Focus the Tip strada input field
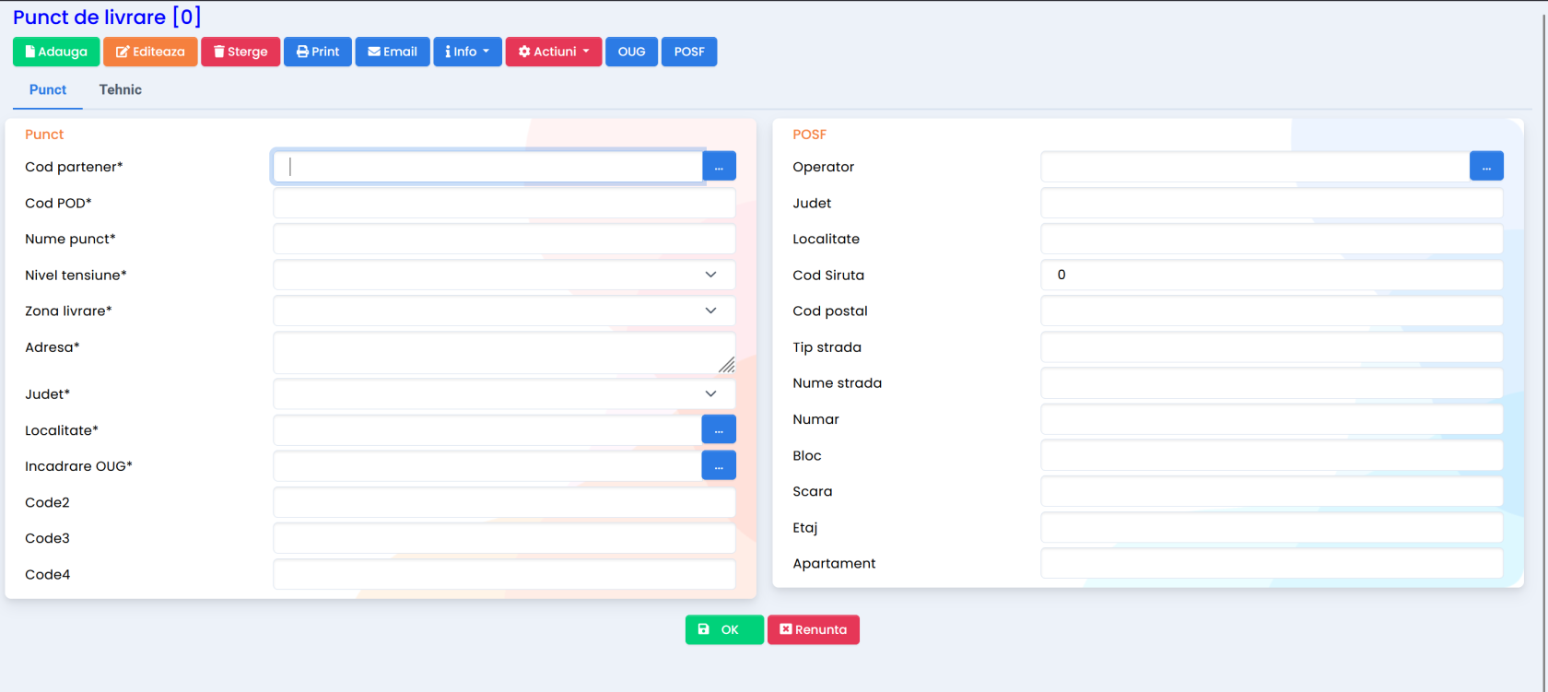This screenshot has width=1548, height=692. pyautogui.click(x=1272, y=346)
